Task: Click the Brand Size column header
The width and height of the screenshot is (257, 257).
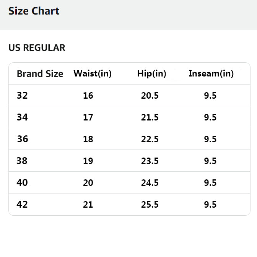Action: (x=40, y=74)
